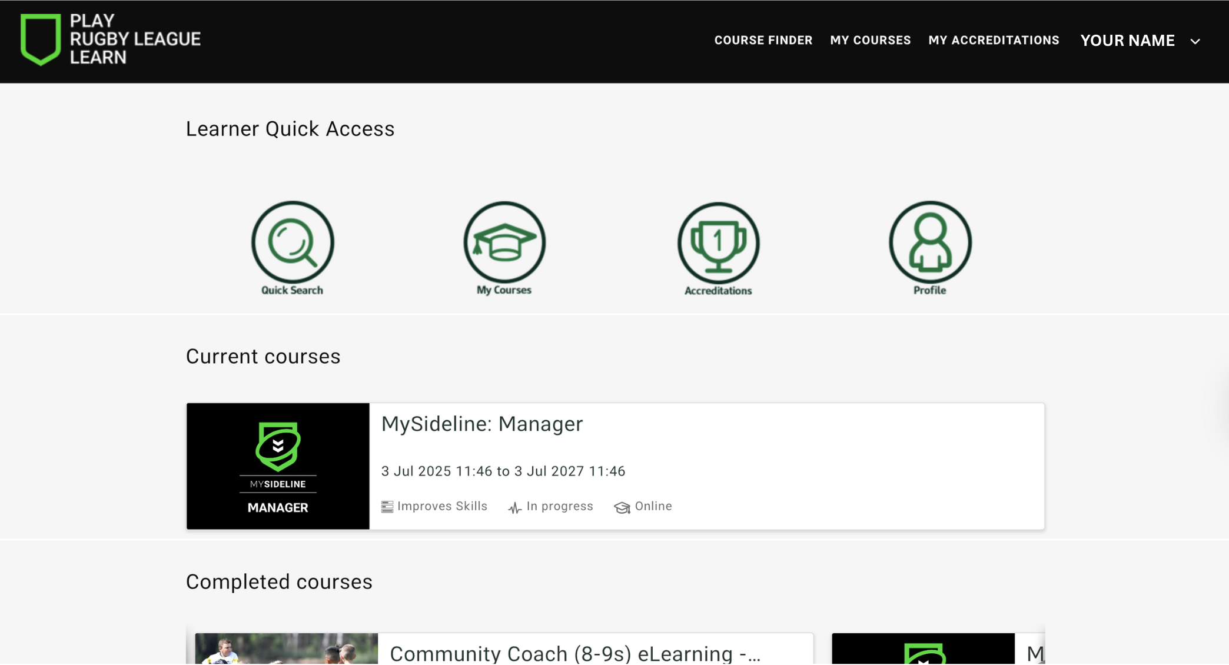Click the Play Rugby League Learn shield logo
1229x665 pixels.
41,39
